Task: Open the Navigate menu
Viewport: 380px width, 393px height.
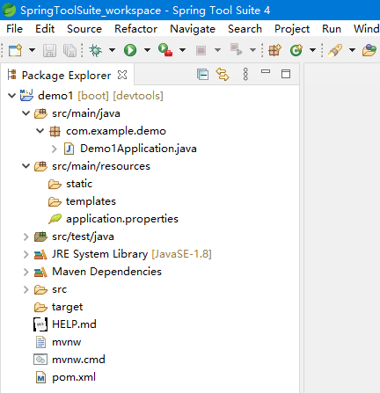Action: (193, 29)
